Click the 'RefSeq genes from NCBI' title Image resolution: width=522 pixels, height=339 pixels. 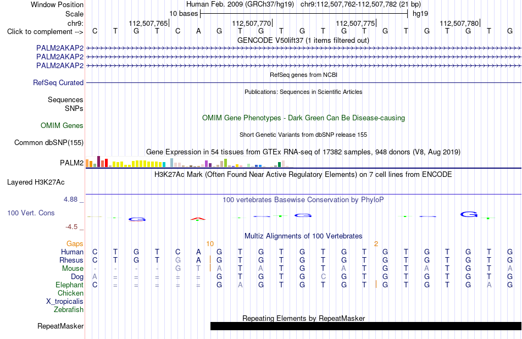click(x=303, y=75)
